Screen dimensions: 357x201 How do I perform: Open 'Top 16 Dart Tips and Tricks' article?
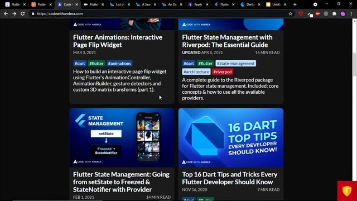(x=229, y=178)
